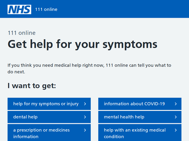Screen dimensions: 189x141
Task: Click chevron beside existing medical condition
Action: (x=176, y=130)
